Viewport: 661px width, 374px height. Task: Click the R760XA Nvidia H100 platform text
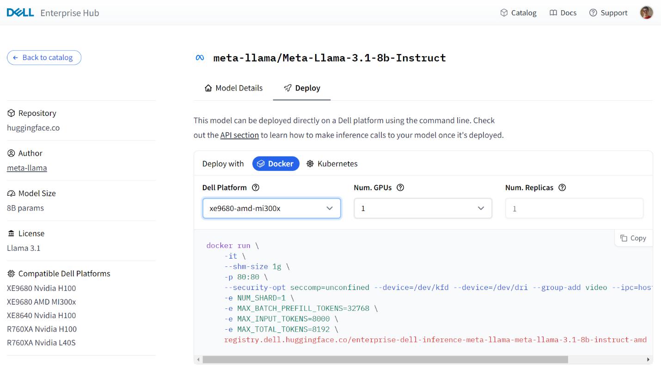pos(42,329)
